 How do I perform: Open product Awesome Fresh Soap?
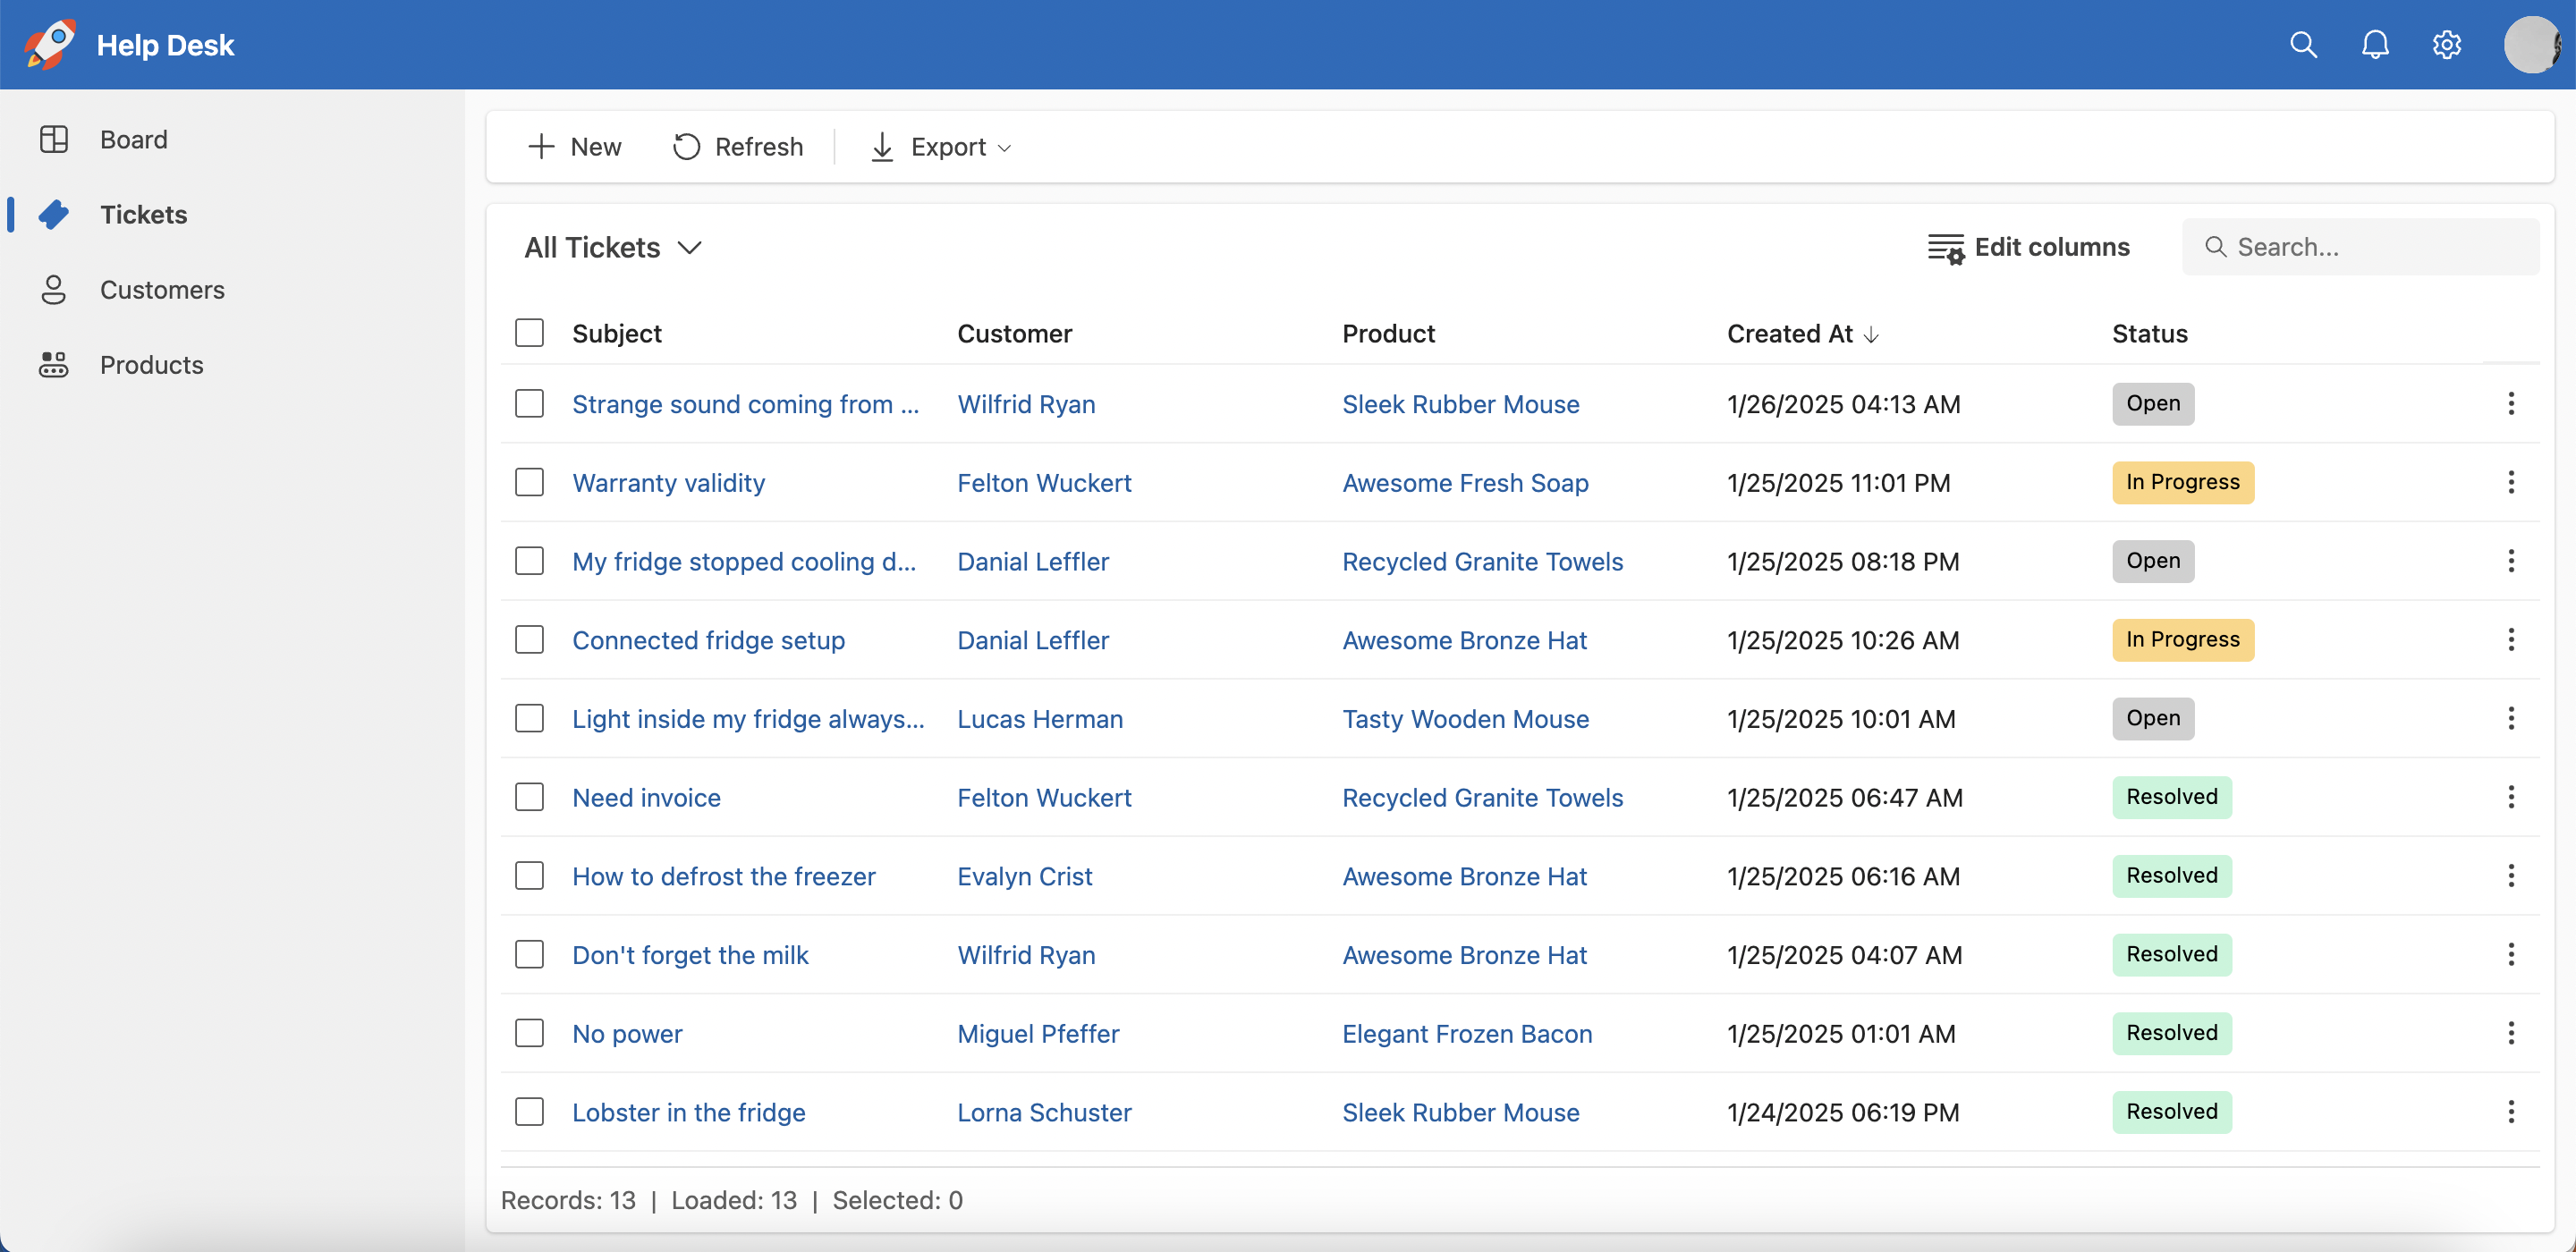(x=1465, y=483)
